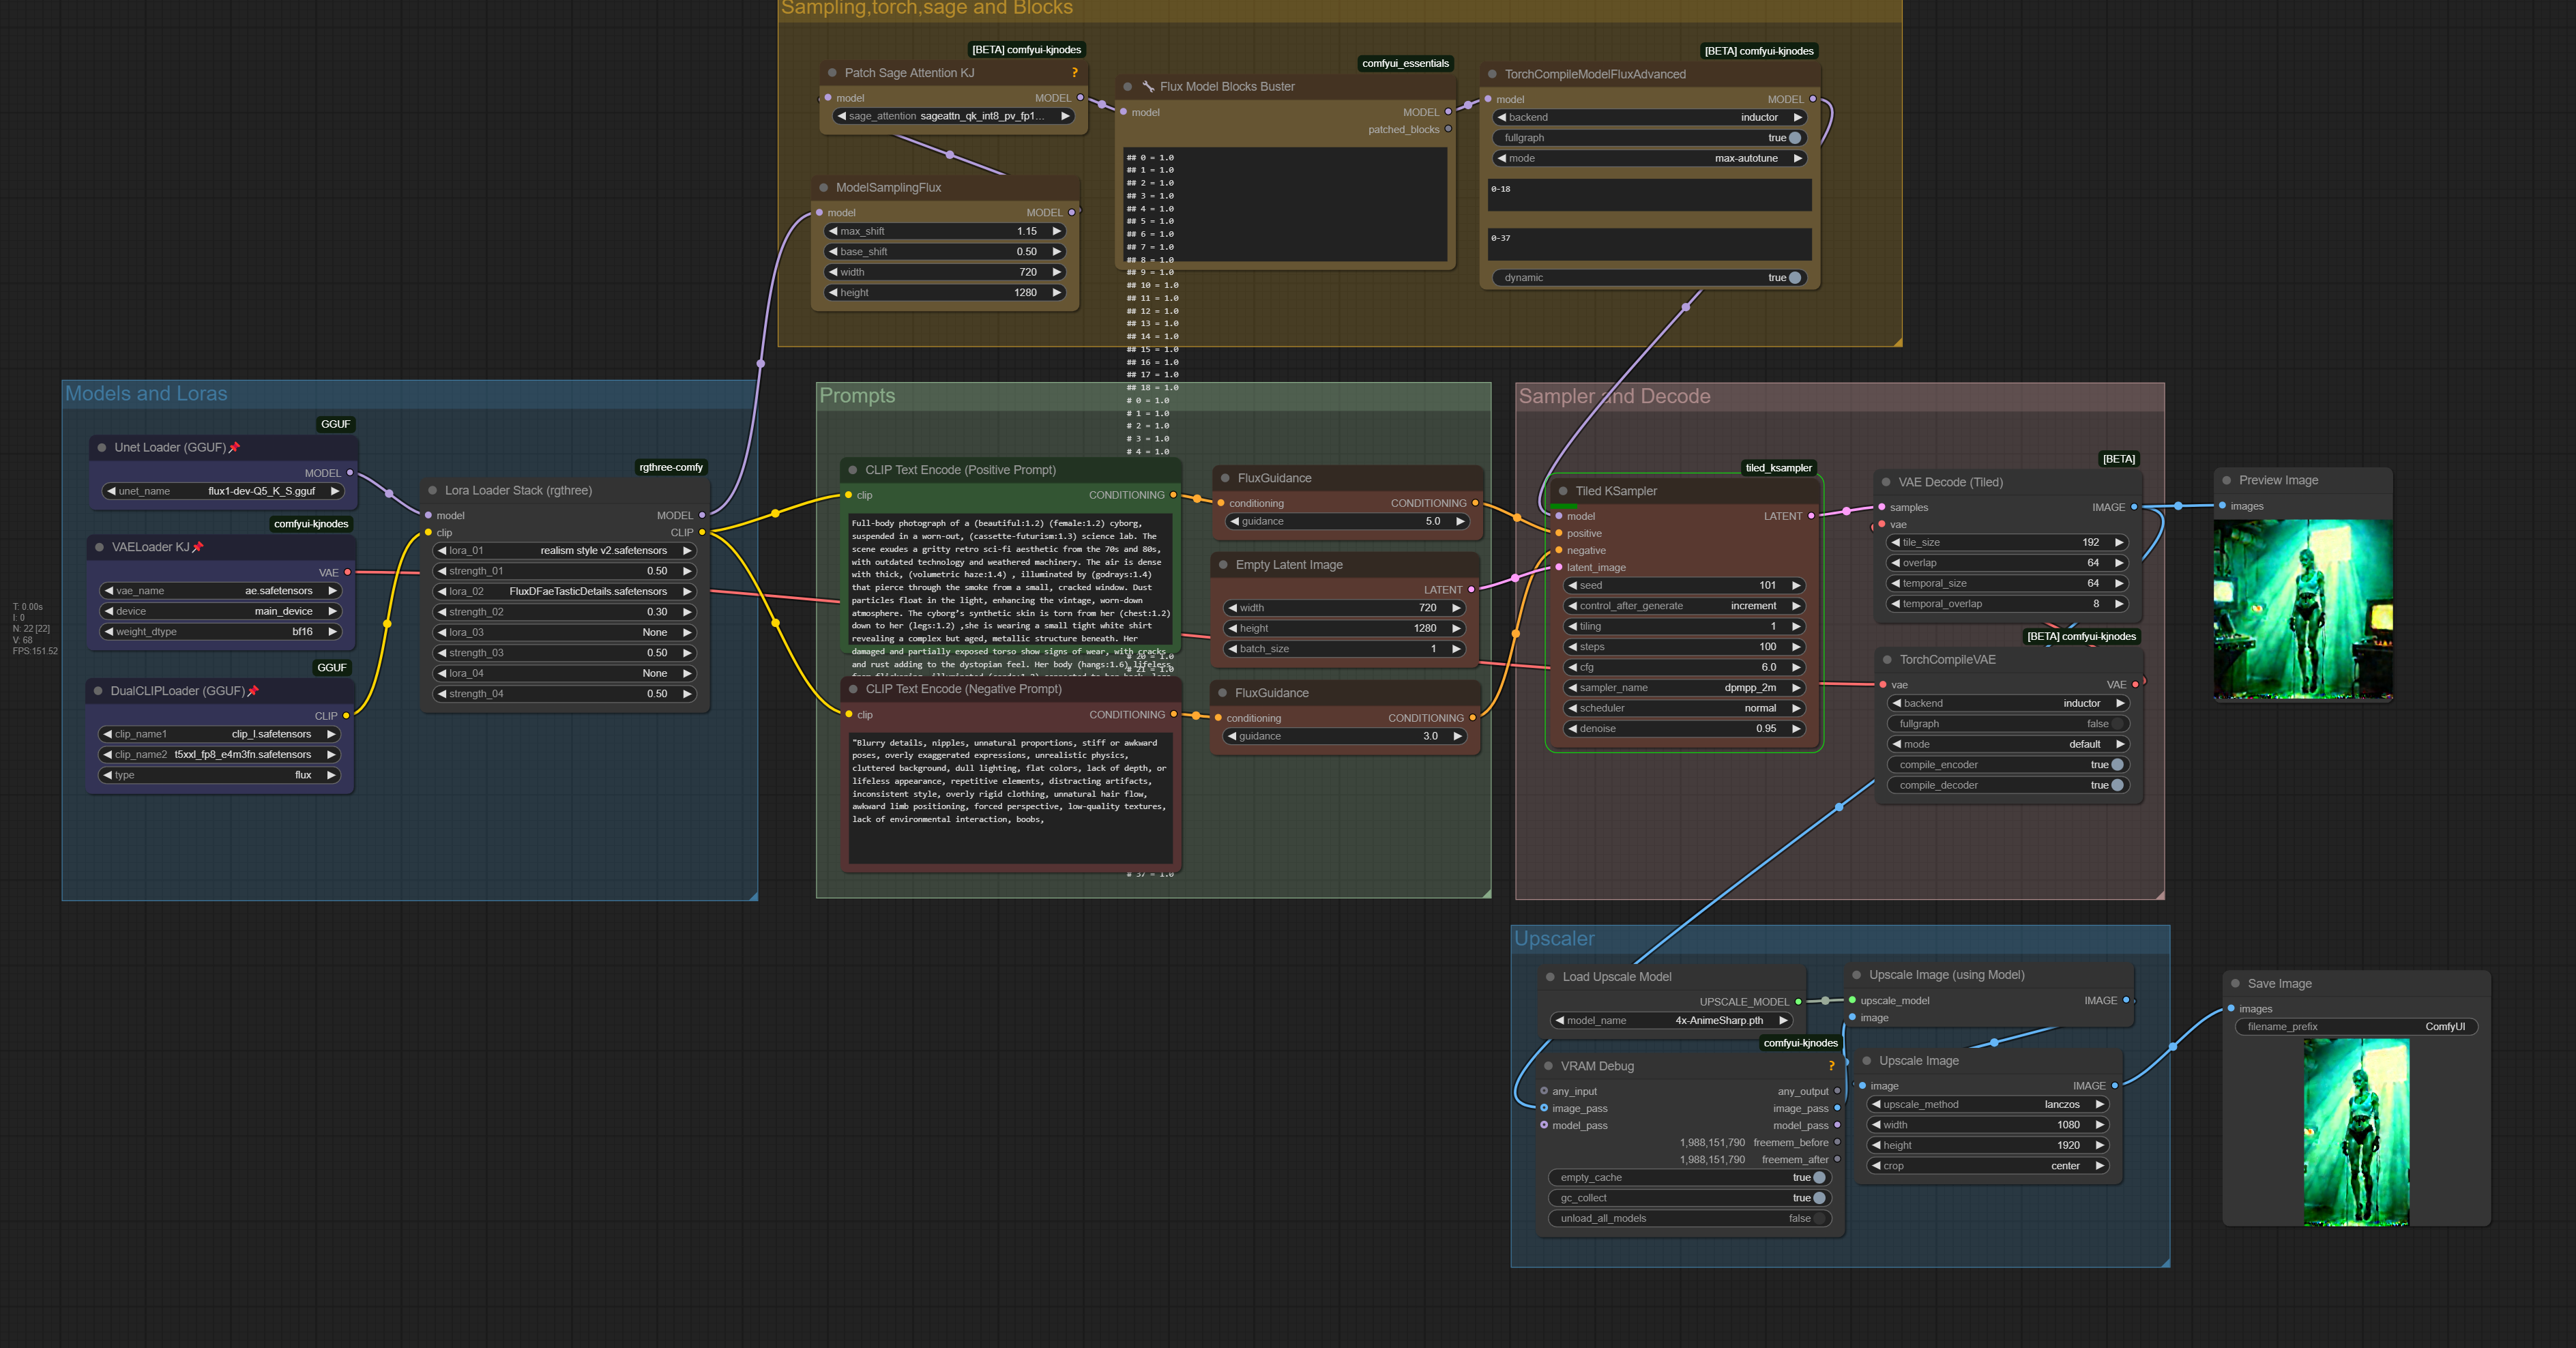Click the Models and Loras group title
Screen dimensions: 2576x1348
[x=146, y=394]
